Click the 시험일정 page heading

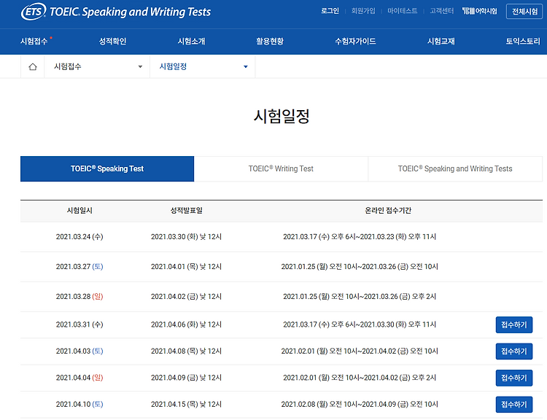pyautogui.click(x=282, y=116)
